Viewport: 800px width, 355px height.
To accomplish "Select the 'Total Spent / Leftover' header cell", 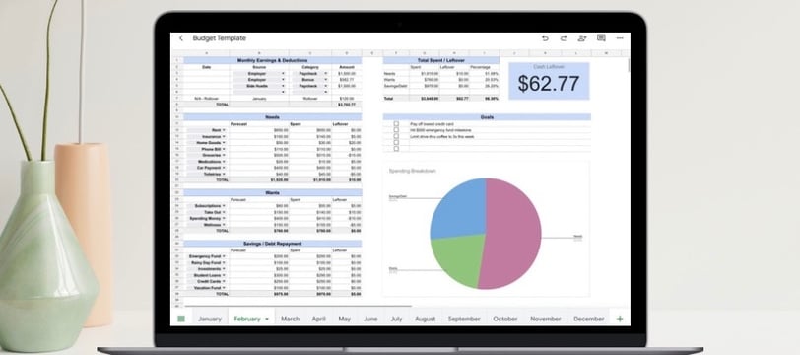I will (x=441, y=60).
